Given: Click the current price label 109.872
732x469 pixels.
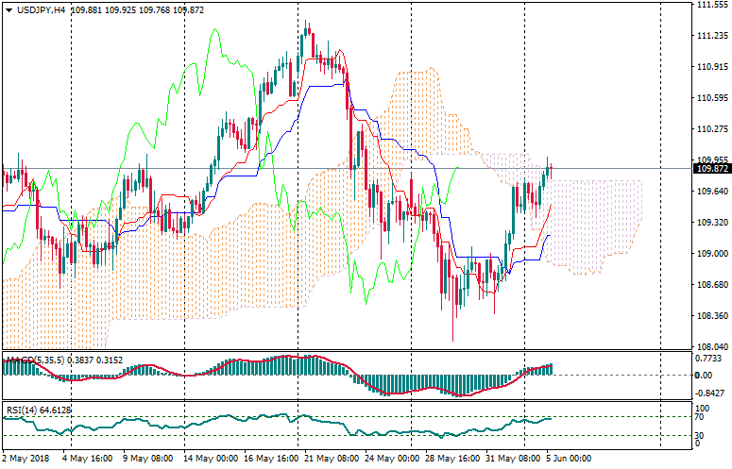Looking at the screenshot, I should point(710,169).
